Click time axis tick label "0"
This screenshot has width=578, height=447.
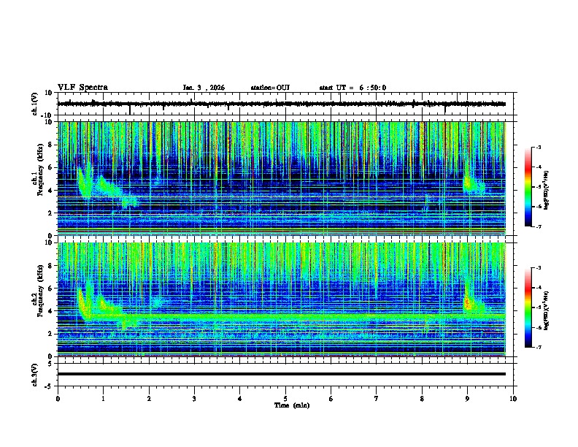click(x=58, y=398)
